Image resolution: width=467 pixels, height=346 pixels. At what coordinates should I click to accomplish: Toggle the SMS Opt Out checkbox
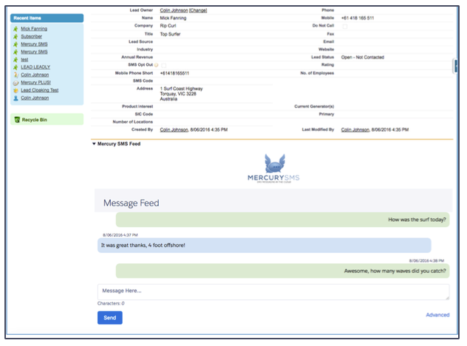click(x=164, y=65)
